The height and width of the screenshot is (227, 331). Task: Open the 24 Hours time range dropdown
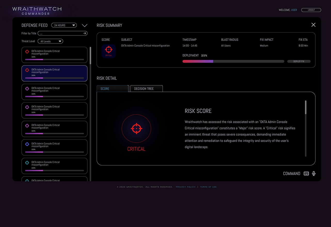[x=64, y=25]
